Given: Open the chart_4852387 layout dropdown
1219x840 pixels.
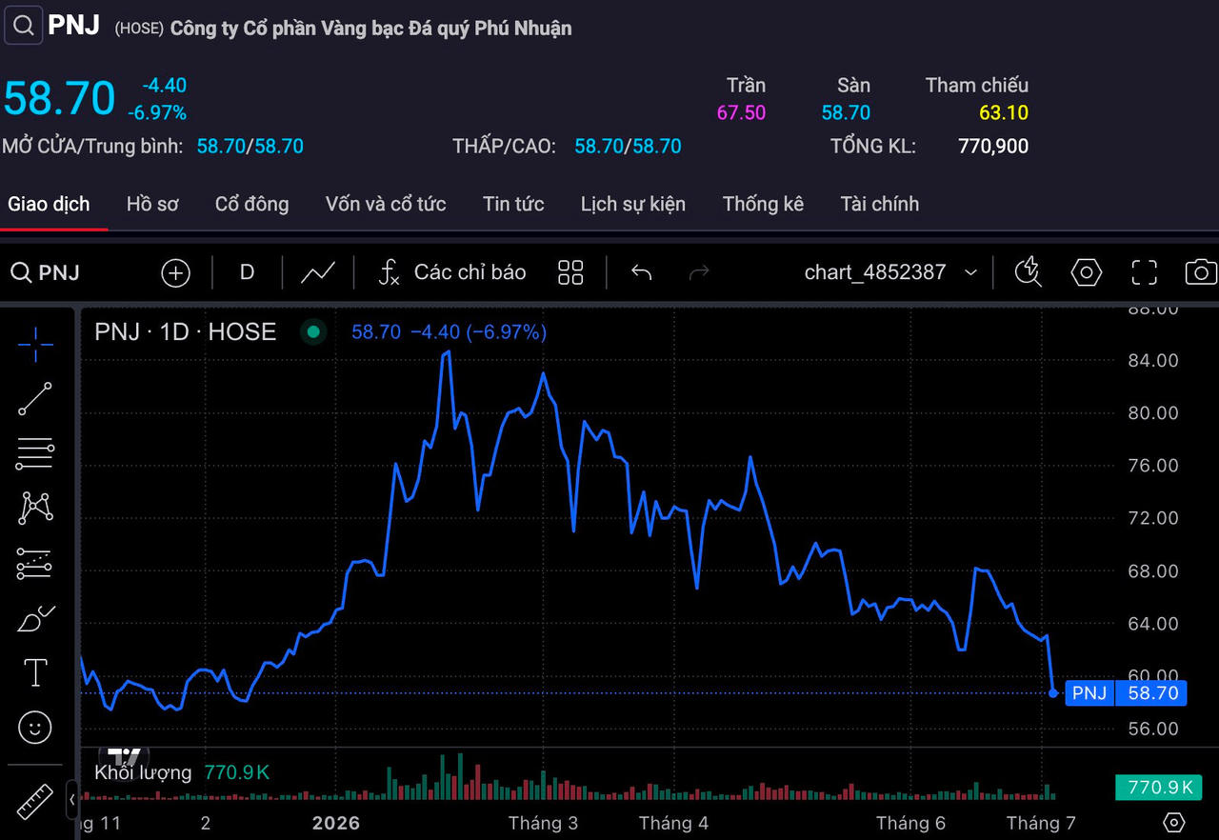Looking at the screenshot, I should pyautogui.click(x=891, y=272).
